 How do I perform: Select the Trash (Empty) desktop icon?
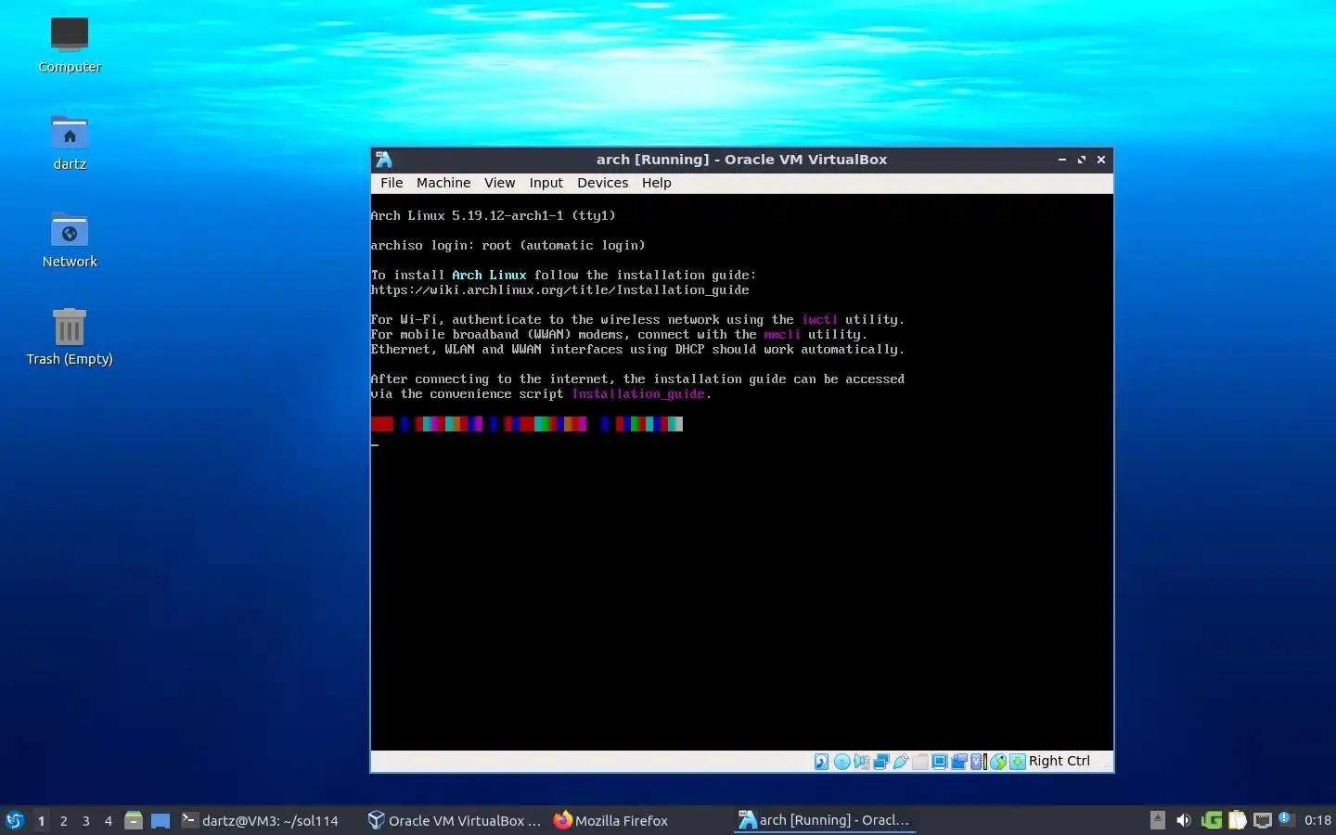tap(70, 337)
